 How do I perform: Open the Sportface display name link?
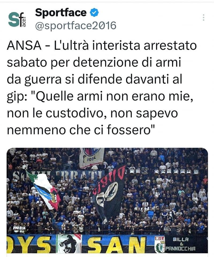(61, 13)
